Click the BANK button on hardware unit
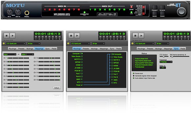The width and height of the screenshot is (191, 121). point(154,13)
